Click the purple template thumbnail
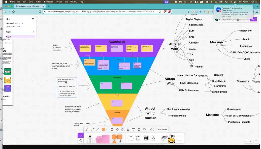The image size is (261, 149). [8, 88]
